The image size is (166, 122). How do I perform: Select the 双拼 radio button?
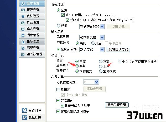point(58,26)
